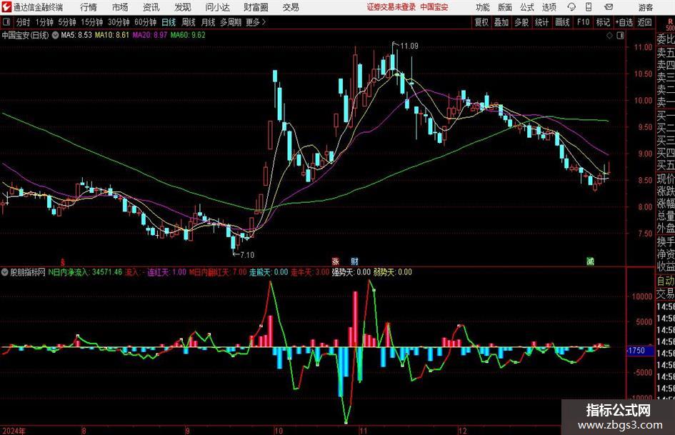Click the 7.10 low price label

(247, 255)
